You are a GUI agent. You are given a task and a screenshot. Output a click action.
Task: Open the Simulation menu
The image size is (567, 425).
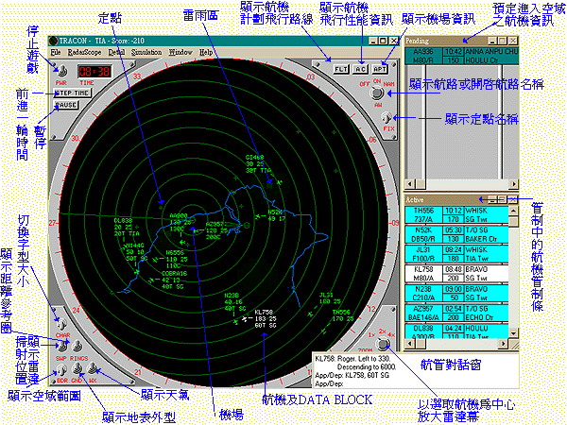tap(146, 53)
